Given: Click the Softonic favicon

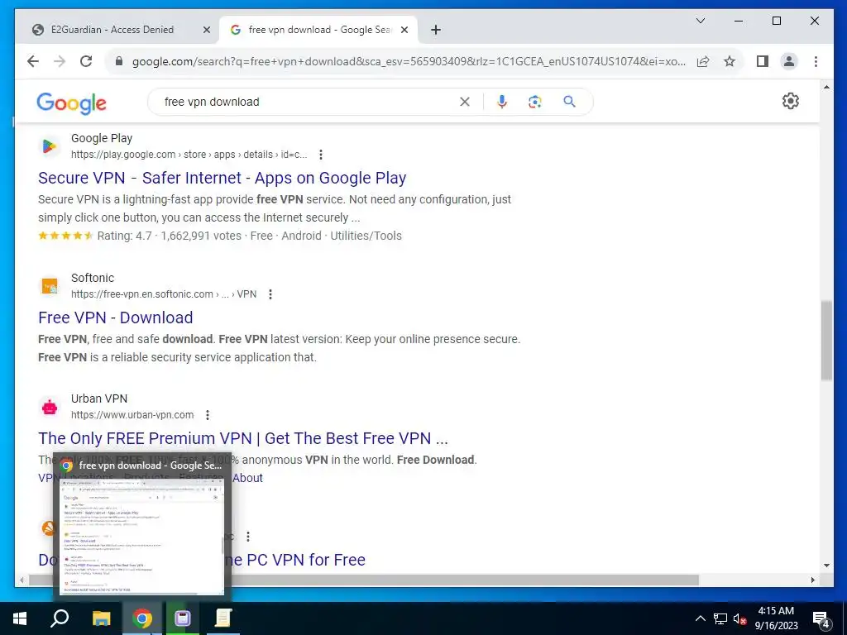Looking at the screenshot, I should 49,286.
